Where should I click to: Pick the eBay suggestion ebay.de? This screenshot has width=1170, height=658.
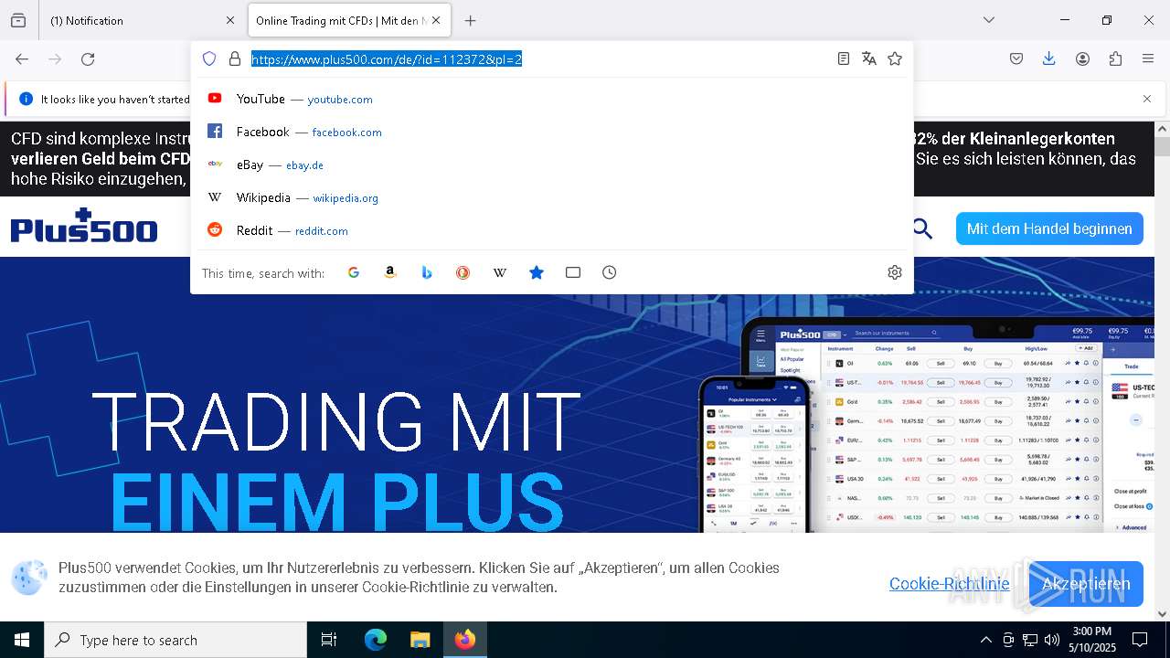pos(552,164)
